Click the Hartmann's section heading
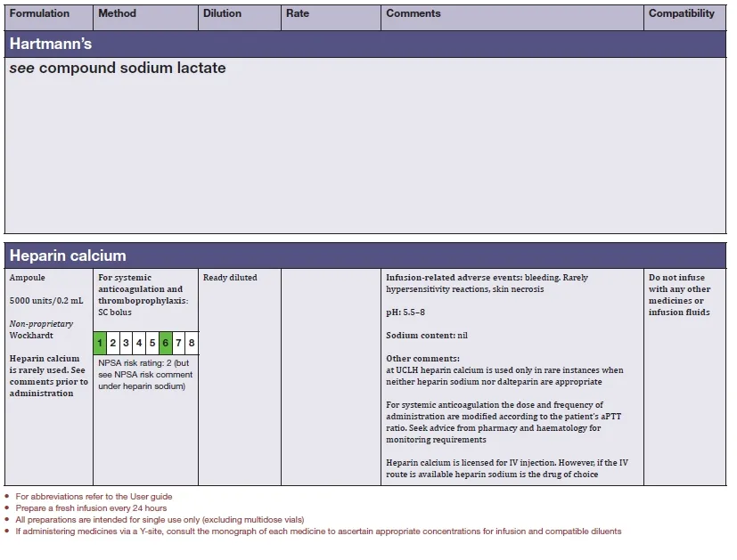 pyautogui.click(x=51, y=44)
